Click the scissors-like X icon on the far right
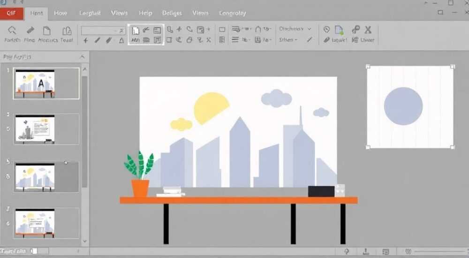Image resolution: width=469 pixels, height=258 pixels. (368, 30)
